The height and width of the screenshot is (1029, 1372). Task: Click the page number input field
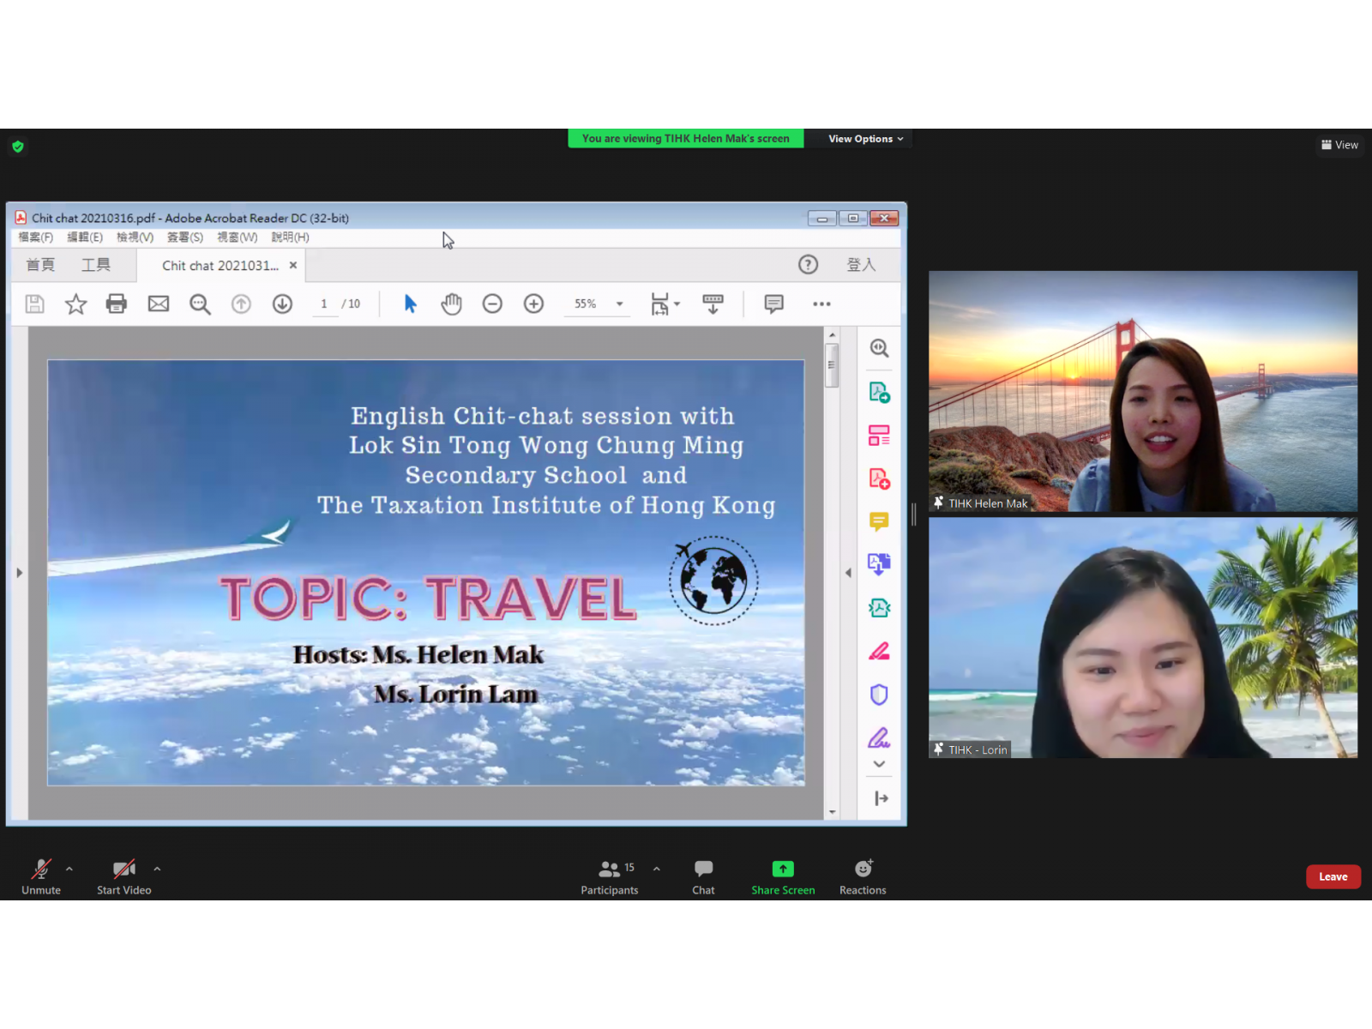pyautogui.click(x=324, y=304)
